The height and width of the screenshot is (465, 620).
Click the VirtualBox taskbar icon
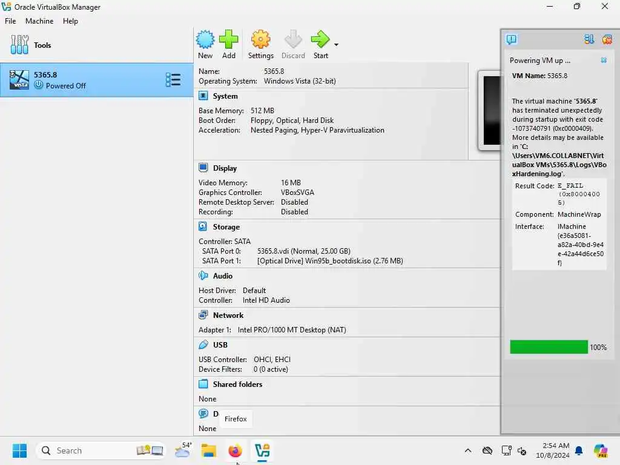262,450
